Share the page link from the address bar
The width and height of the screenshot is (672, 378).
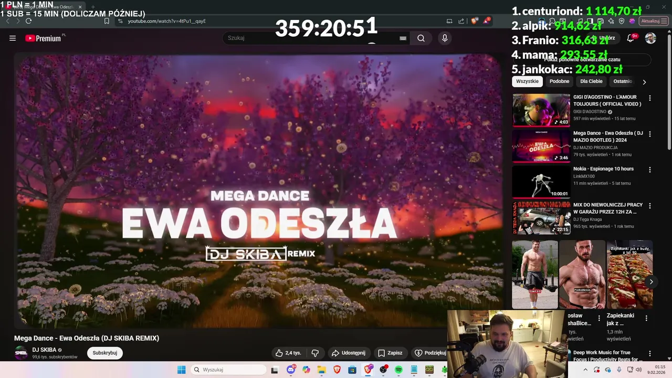[461, 21]
